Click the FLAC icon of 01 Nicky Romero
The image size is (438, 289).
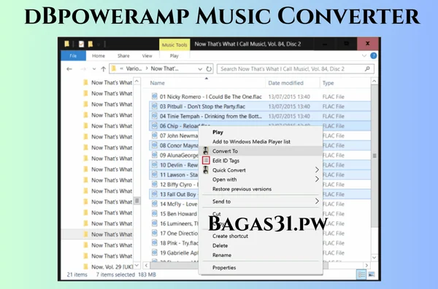pyautogui.click(x=155, y=96)
